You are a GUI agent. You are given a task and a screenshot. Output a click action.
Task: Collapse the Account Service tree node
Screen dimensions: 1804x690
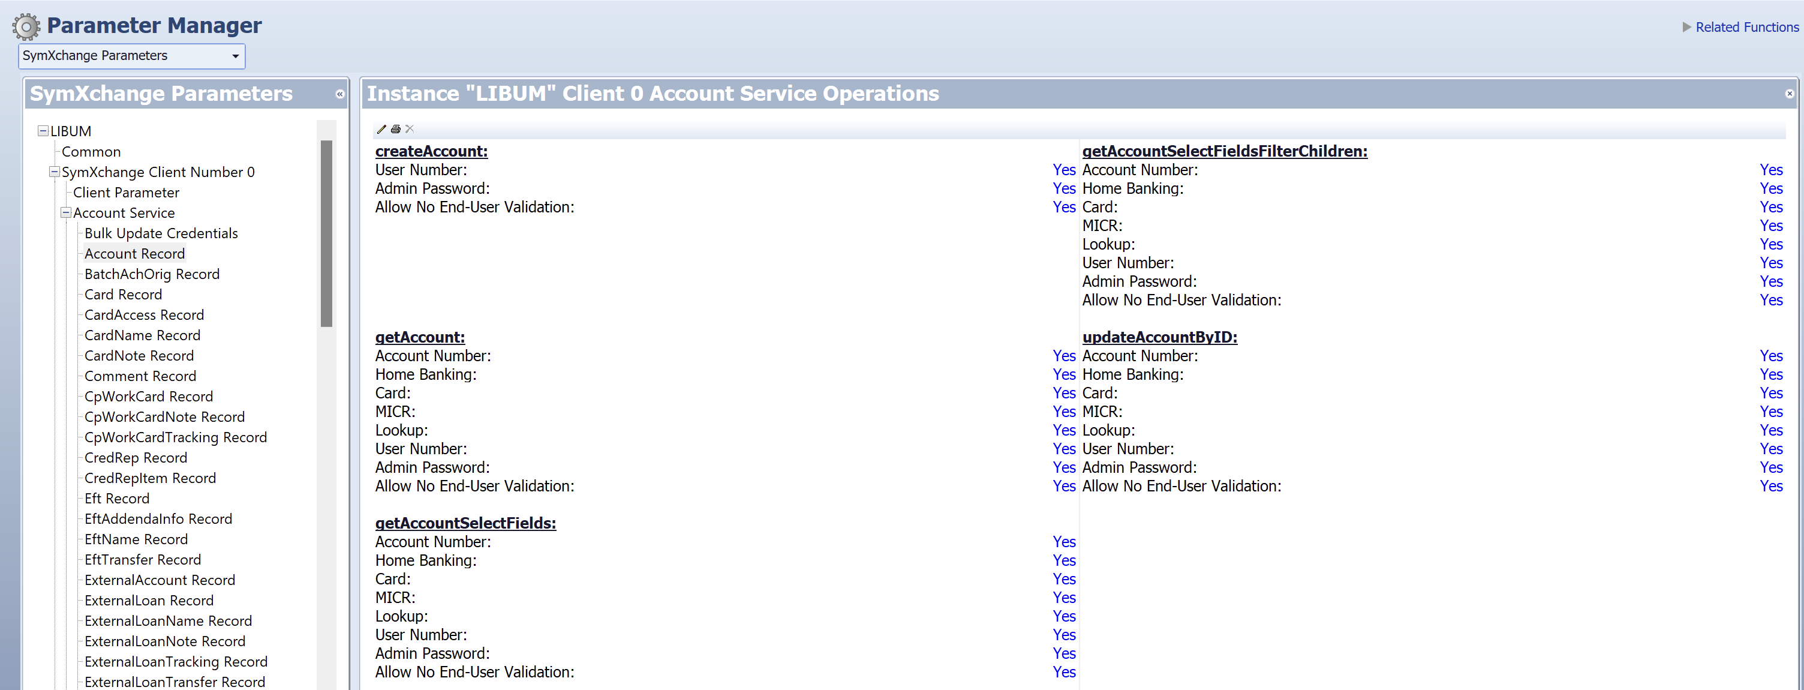pyautogui.click(x=66, y=212)
